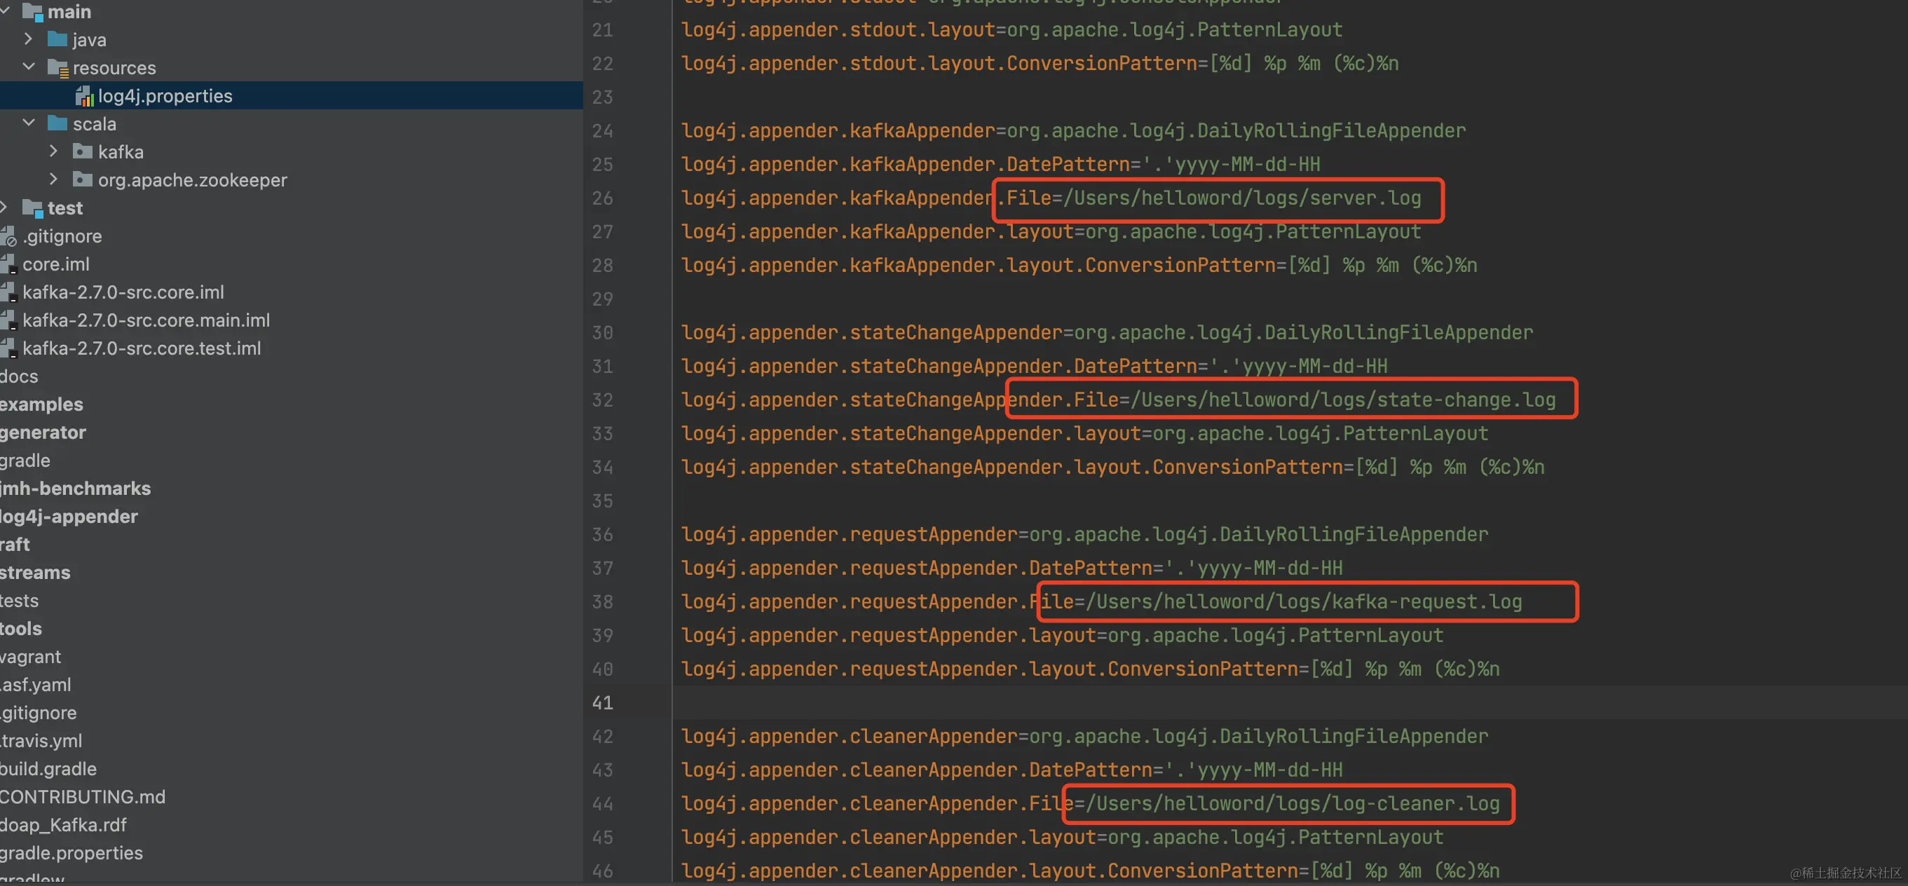Click the java source folder icon
Viewport: 1908px width, 886px height.
point(57,39)
